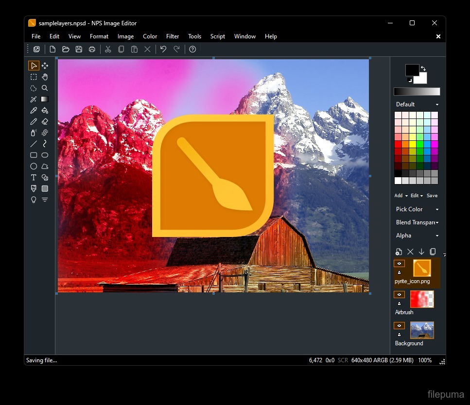Toggle visibility of the Airbrush layer
Viewport: 470px width, 405px height.
click(399, 295)
